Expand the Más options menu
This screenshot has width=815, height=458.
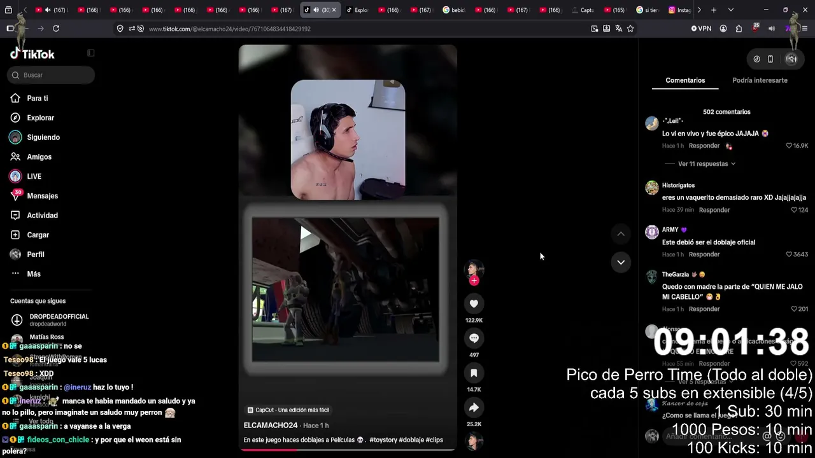(x=33, y=274)
